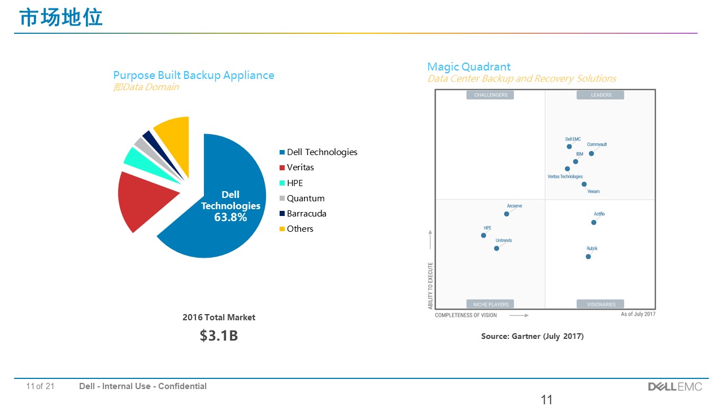The width and height of the screenshot is (723, 406).
Task: Select the Magic Quadrant heading
Action: (469, 67)
